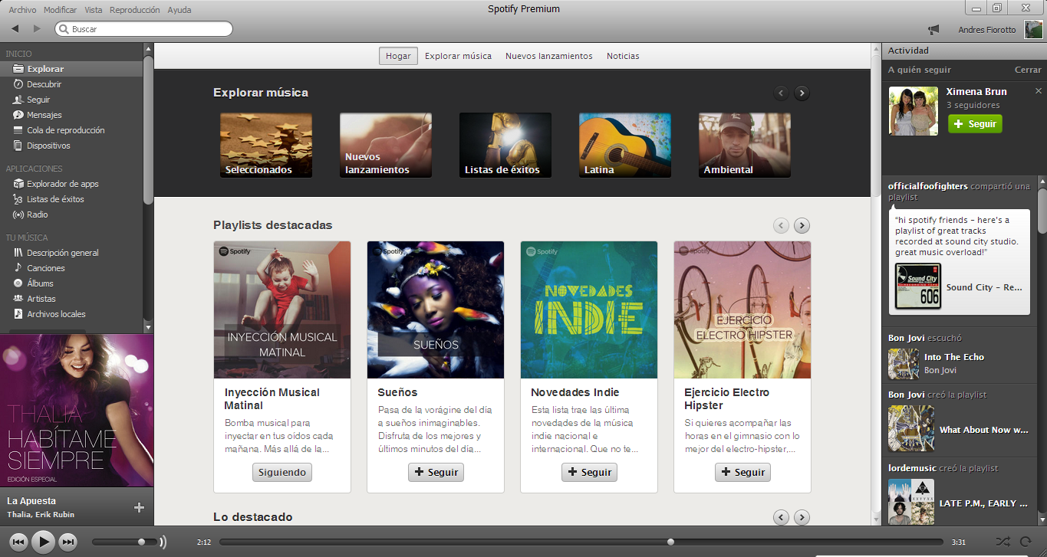This screenshot has height=557, width=1047.
Task: Show previous Lo destacado items
Action: 781,517
